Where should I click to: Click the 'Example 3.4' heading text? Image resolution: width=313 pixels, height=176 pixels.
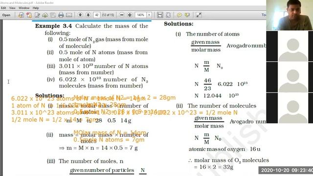[53, 26]
